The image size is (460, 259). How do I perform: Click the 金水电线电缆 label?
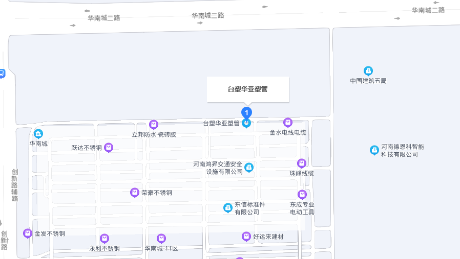(288, 132)
